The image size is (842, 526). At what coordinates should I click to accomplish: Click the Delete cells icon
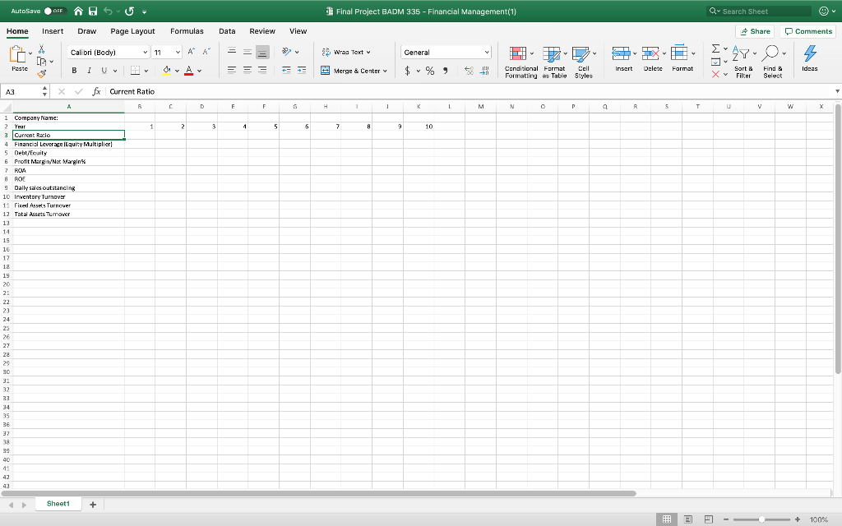coord(650,53)
